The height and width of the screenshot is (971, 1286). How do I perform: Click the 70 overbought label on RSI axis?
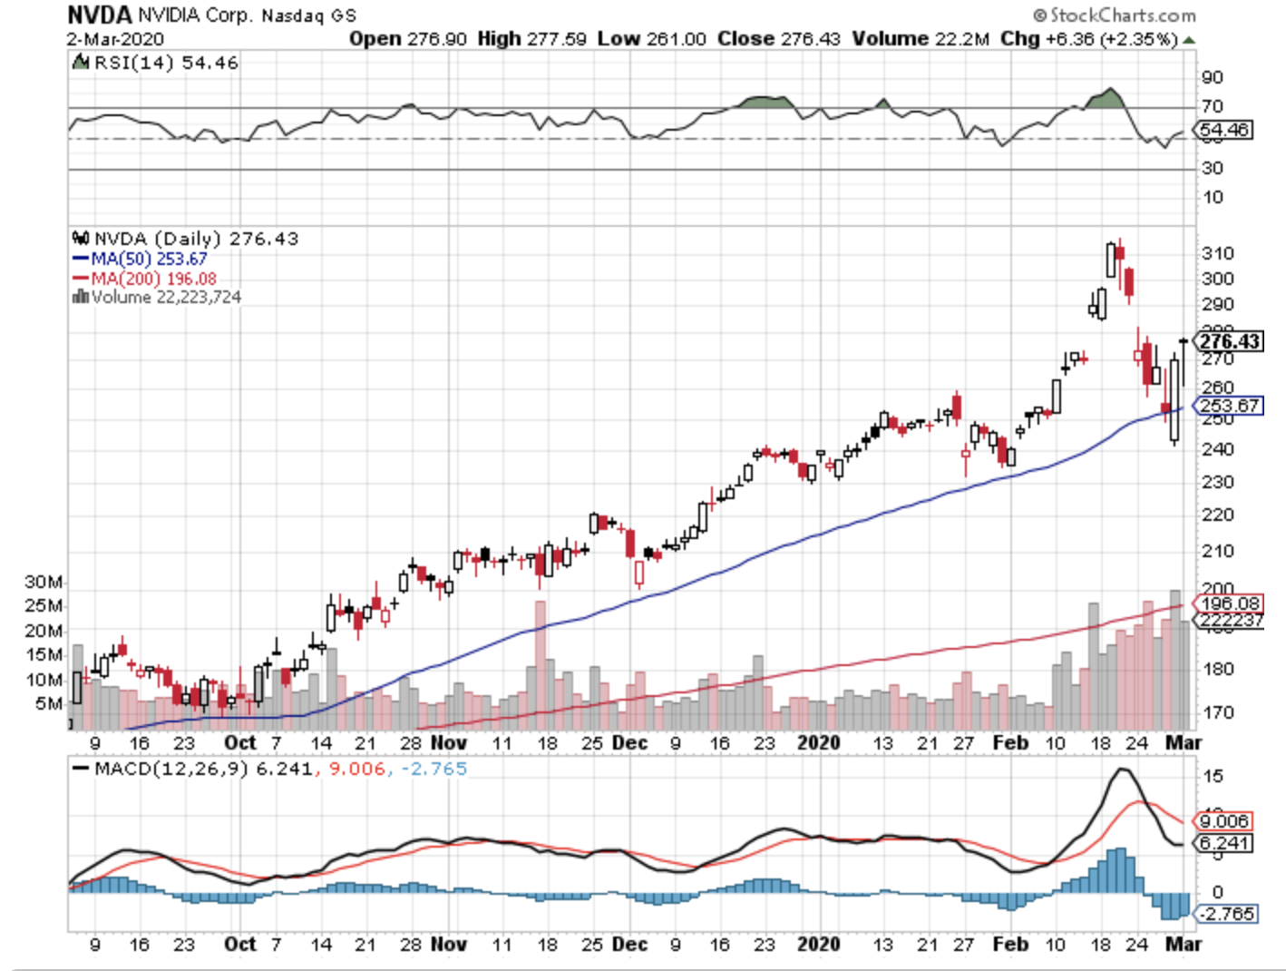[1213, 107]
